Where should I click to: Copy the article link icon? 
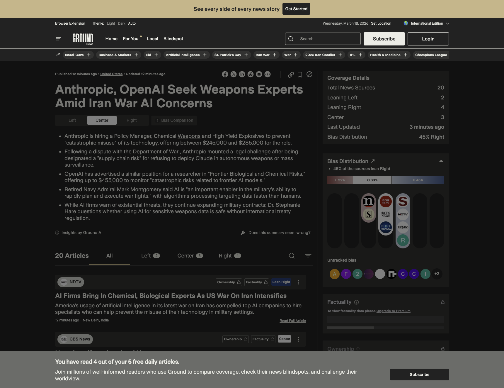[x=291, y=74]
